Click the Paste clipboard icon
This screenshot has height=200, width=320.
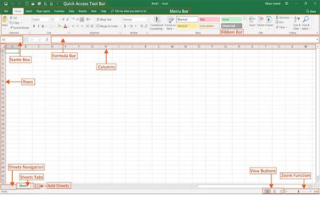(x=5, y=20)
